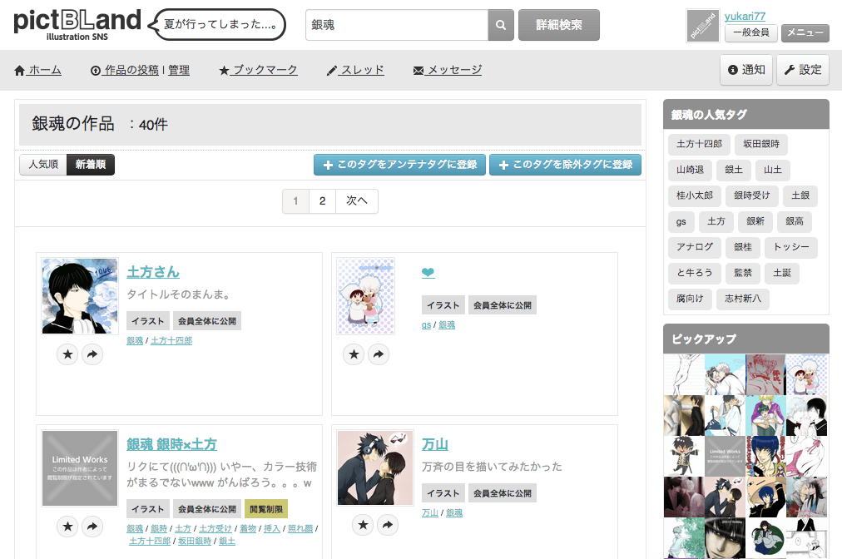Open the yukari77 username link
This screenshot has width=842, height=559.
[x=745, y=16]
